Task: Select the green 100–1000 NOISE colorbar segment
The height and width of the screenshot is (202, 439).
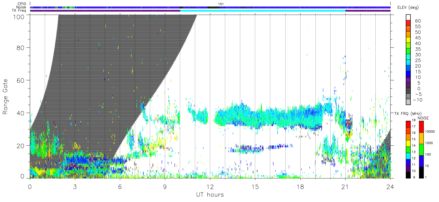Action: coord(421,149)
